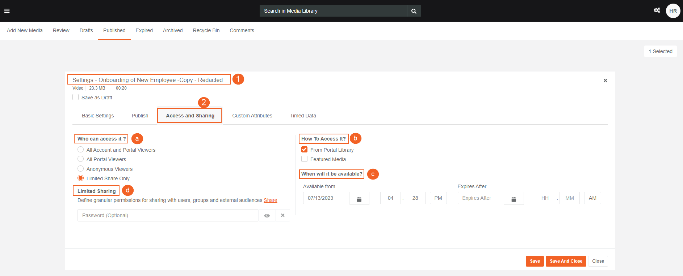
Task: Open the Archived section
Action: tap(173, 30)
